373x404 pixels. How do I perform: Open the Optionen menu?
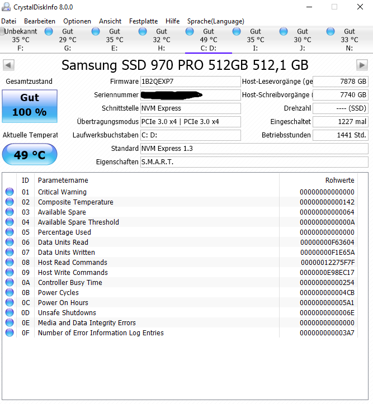click(x=77, y=21)
